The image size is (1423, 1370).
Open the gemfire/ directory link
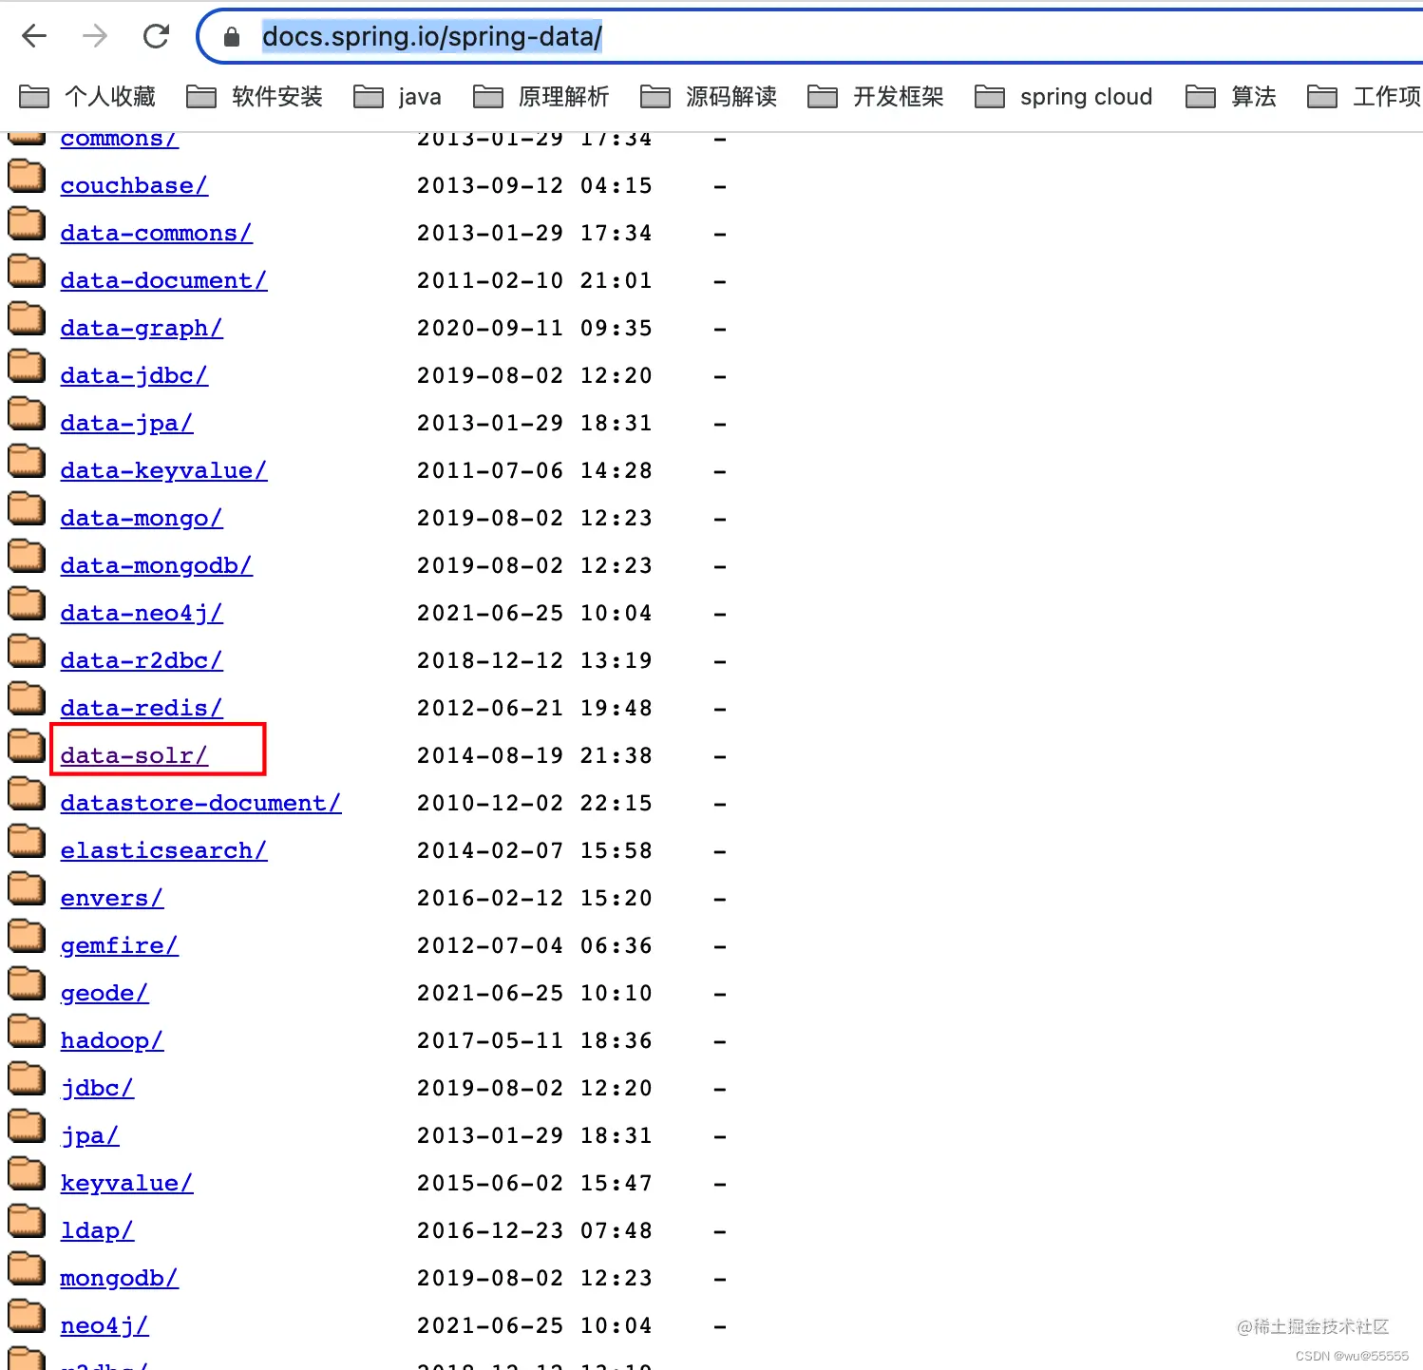(119, 945)
